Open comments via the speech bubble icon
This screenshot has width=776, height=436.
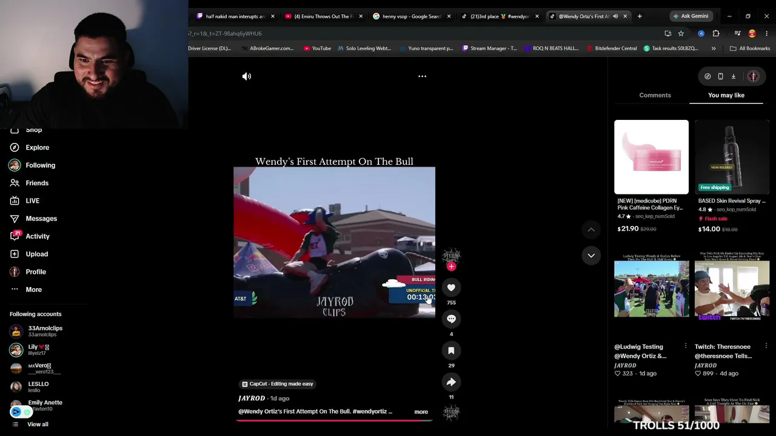tap(451, 319)
